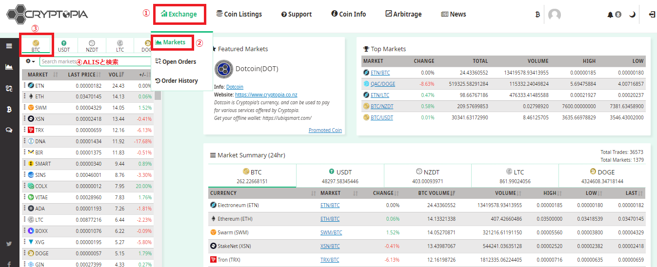Open the chat bubble icon in the sidebar
This screenshot has width=657, height=267.
click(9, 130)
